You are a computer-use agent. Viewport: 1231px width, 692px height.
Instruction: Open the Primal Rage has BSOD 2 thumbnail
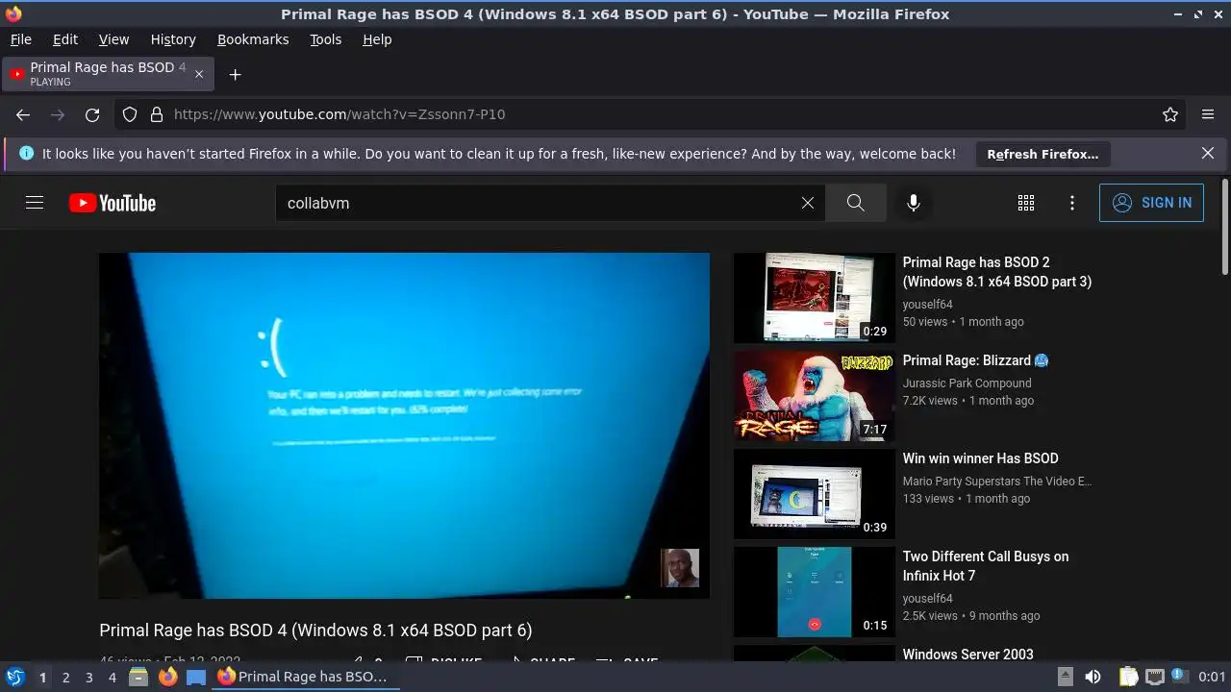click(815, 298)
